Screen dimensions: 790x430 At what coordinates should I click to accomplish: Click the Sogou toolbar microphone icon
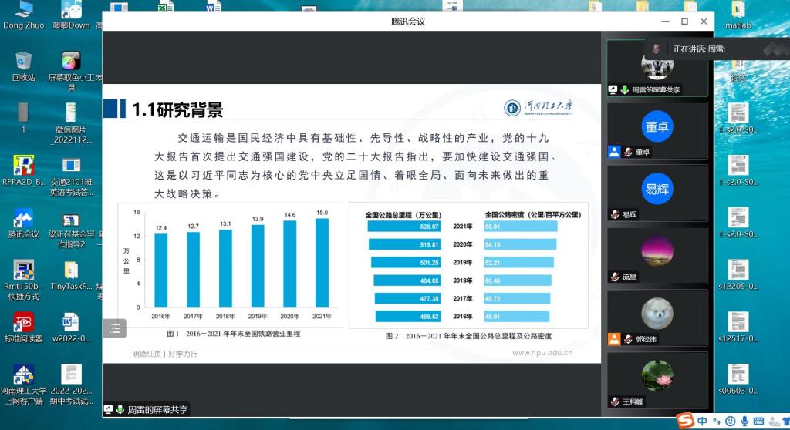pos(744,421)
